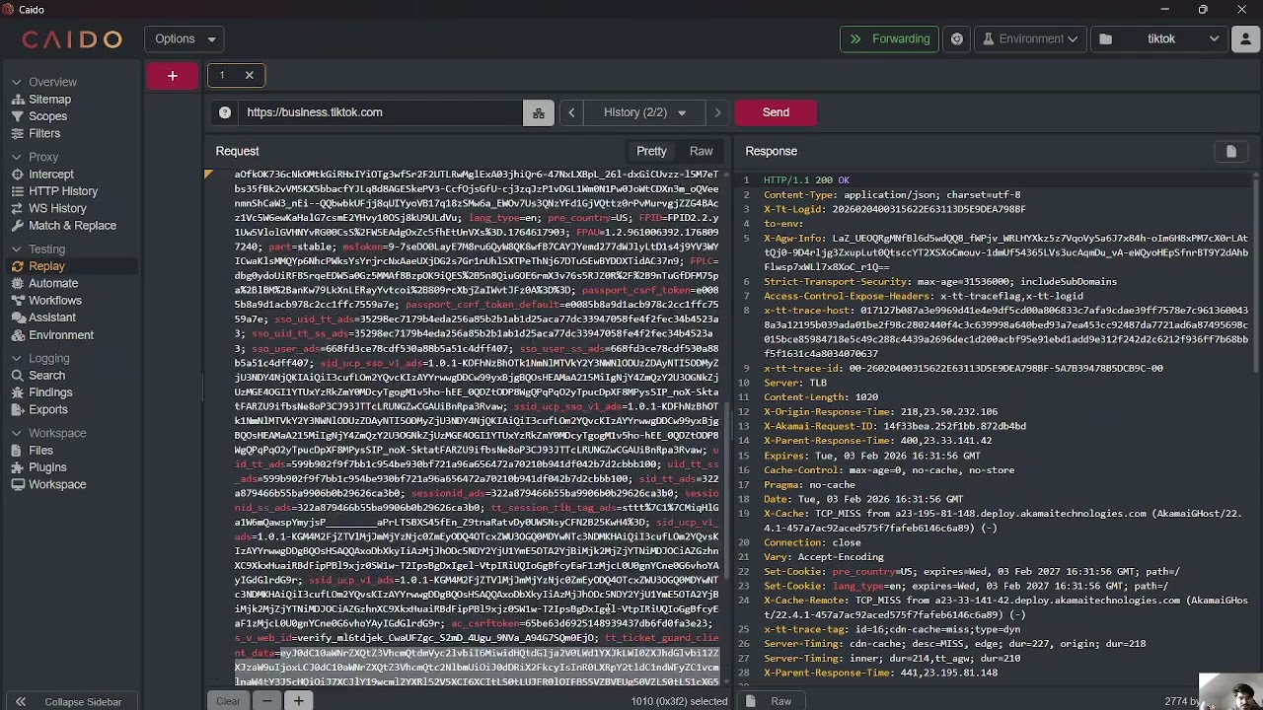Click the Clear button below request
The image size is (1263, 710).
tap(228, 701)
